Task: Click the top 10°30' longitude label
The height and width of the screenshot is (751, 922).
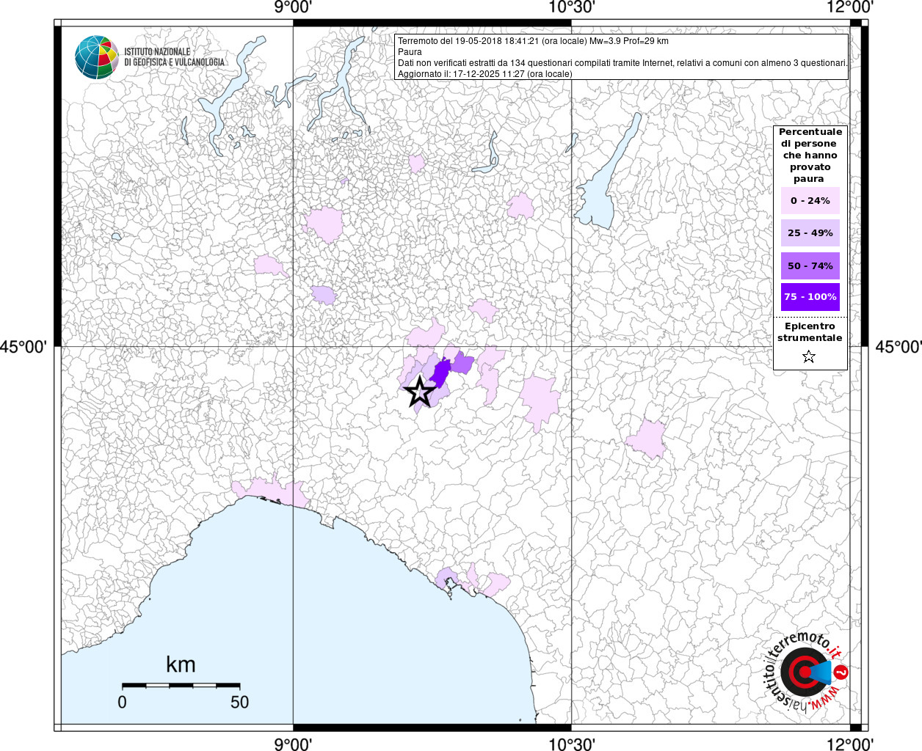Action: 571,7
